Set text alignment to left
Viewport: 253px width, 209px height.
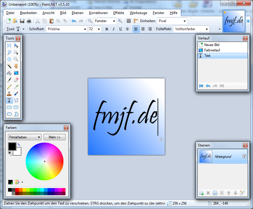pyautogui.click(x=136, y=29)
